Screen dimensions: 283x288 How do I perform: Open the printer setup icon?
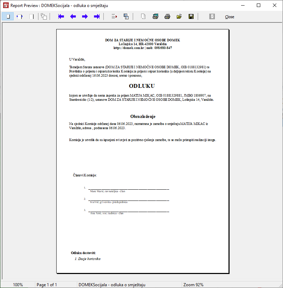coord(155,16)
